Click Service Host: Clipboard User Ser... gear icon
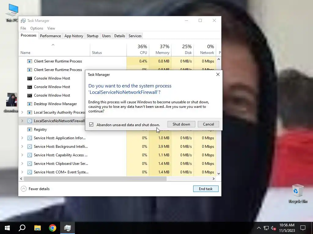Image resolution: width=313 pixels, height=234 pixels. point(30,164)
